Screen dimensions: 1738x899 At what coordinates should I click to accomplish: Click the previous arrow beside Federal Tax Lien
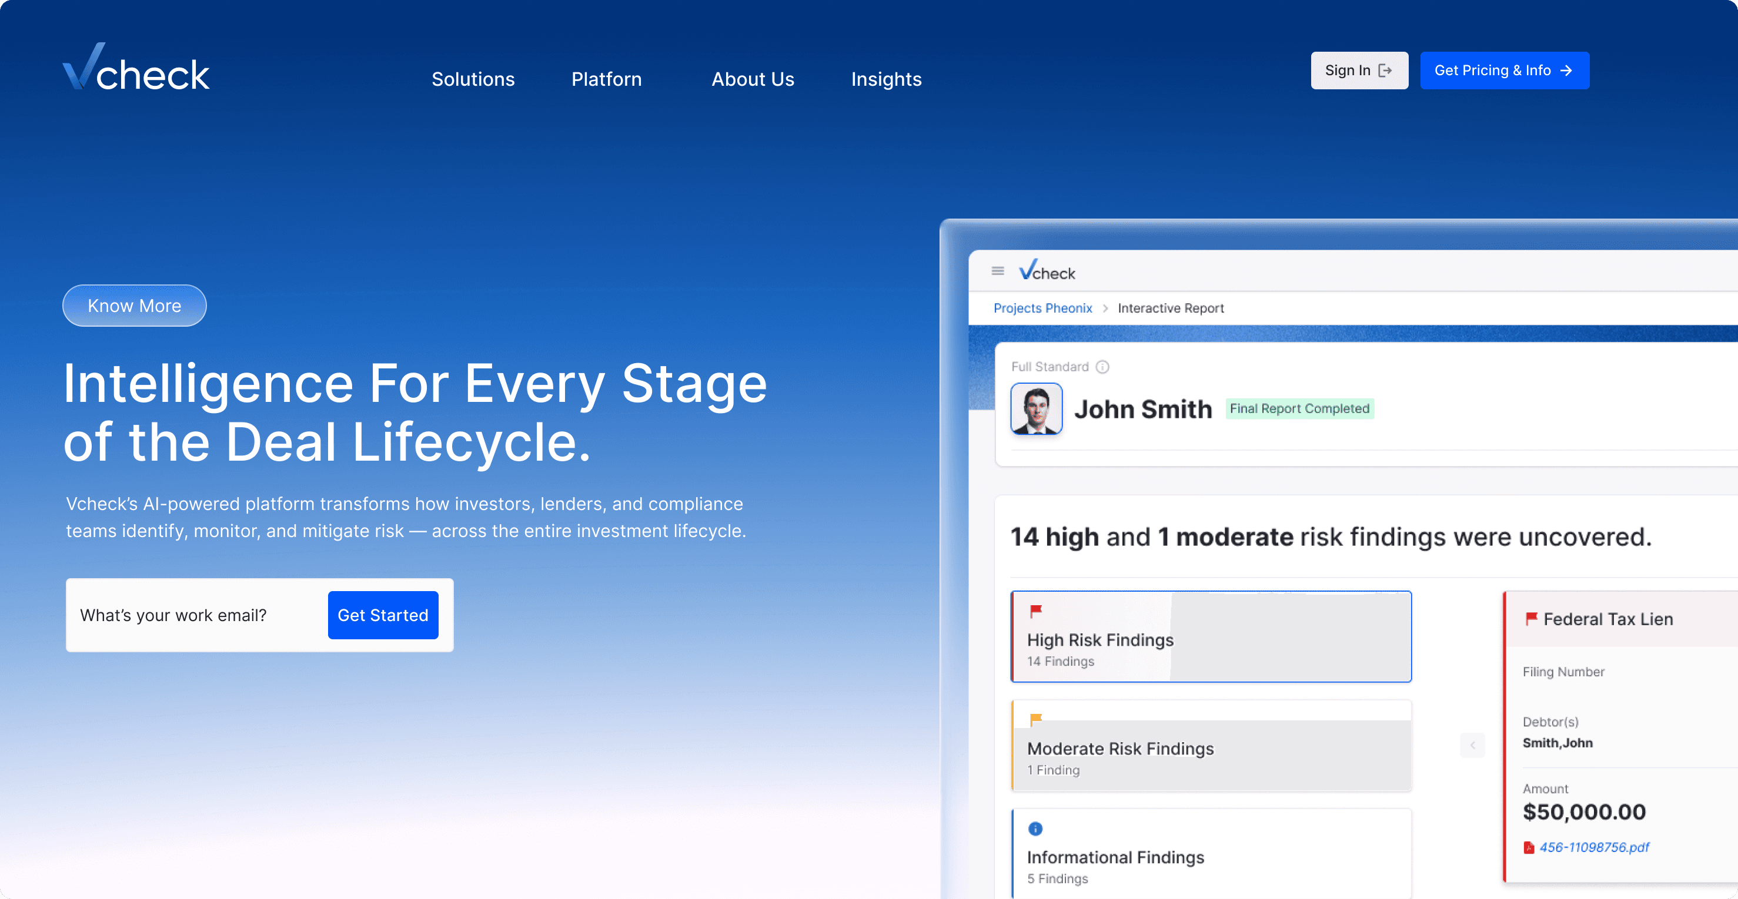tap(1472, 745)
